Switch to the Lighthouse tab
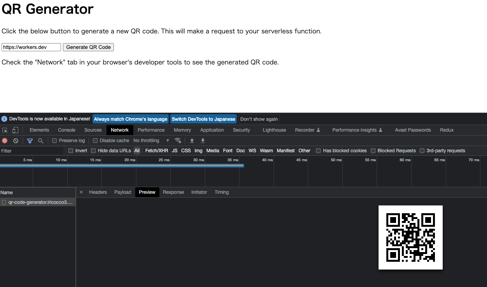 coord(274,130)
